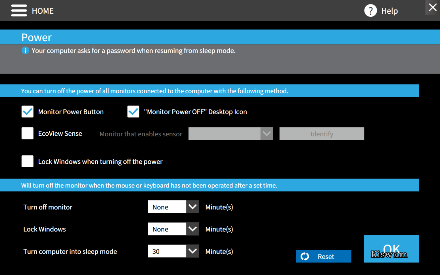This screenshot has height=275, width=440.
Task: Expand the Lock Windows minutes arrow
Action: pyautogui.click(x=192, y=229)
